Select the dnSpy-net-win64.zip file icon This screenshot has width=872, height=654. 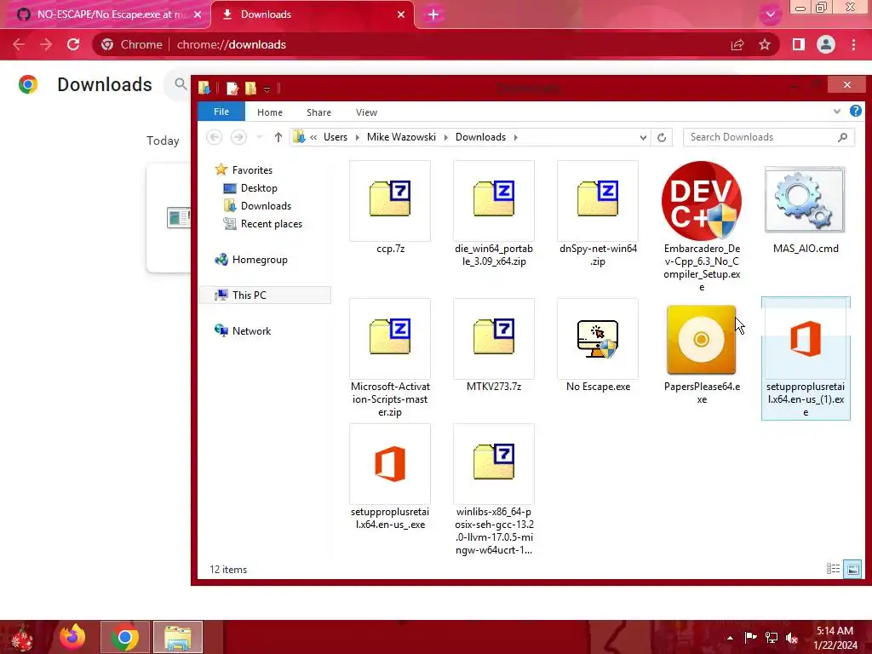pyautogui.click(x=598, y=199)
